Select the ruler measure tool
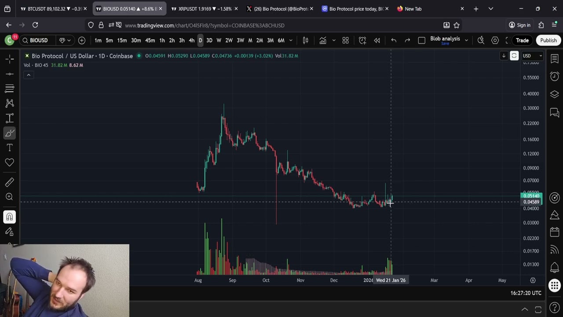 10,182
